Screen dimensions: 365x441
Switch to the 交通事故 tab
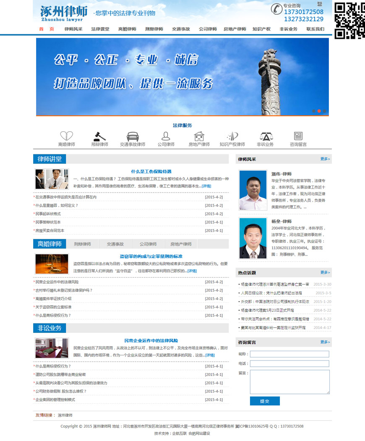tap(115, 244)
